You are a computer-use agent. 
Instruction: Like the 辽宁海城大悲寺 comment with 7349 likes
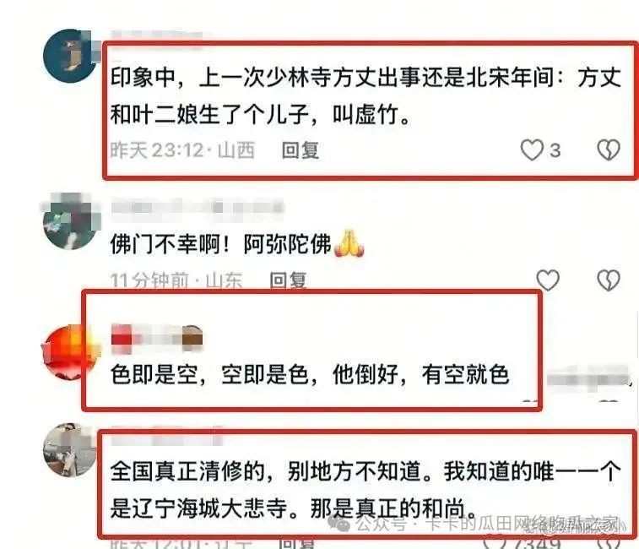tap(494, 543)
